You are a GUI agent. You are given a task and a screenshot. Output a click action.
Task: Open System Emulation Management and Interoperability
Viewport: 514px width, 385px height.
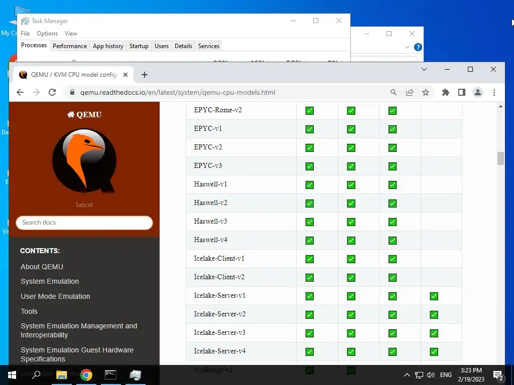click(x=79, y=330)
